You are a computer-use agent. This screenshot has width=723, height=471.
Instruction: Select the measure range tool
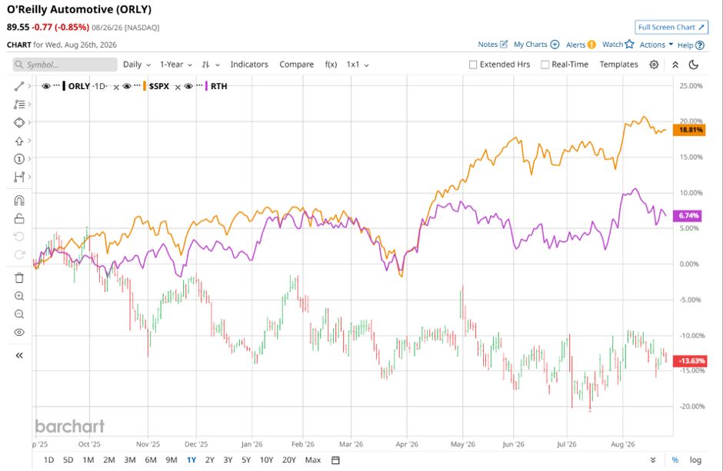(x=19, y=177)
